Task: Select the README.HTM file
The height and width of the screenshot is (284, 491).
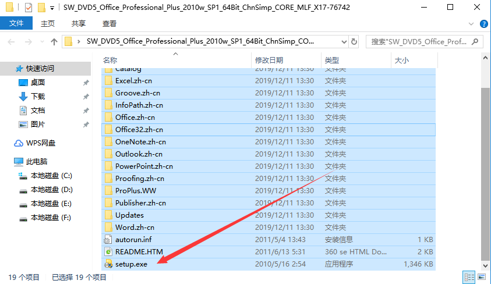Action: tap(139, 251)
